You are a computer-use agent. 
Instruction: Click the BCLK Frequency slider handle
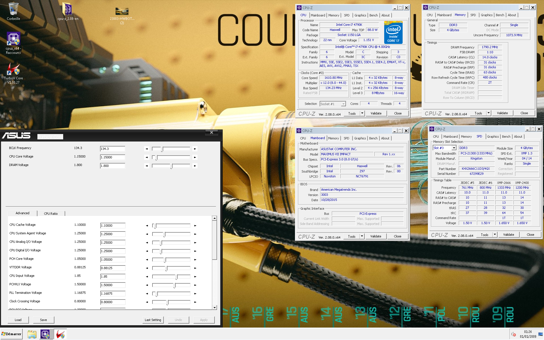[x=162, y=149]
